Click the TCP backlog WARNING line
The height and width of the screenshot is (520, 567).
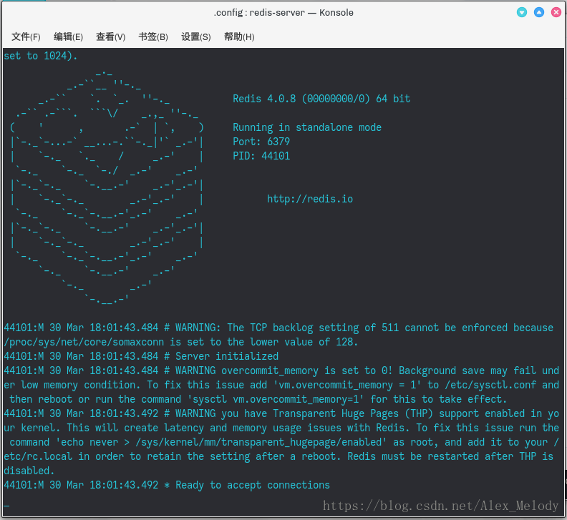click(x=278, y=328)
